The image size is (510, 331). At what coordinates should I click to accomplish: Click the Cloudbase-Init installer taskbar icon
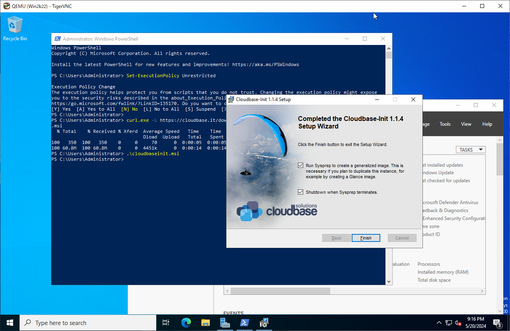[264, 323]
